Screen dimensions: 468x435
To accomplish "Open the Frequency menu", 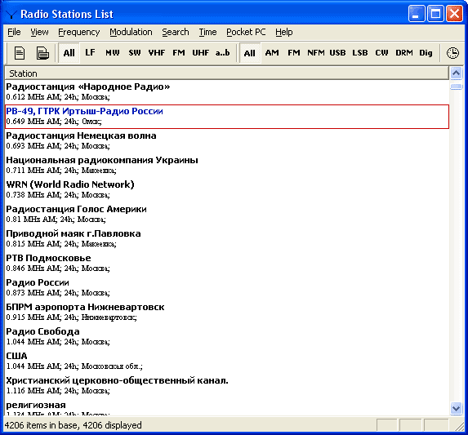I will click(x=78, y=32).
